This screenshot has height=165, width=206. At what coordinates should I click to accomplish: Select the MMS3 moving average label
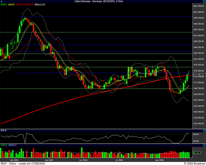[x=4, y=5]
